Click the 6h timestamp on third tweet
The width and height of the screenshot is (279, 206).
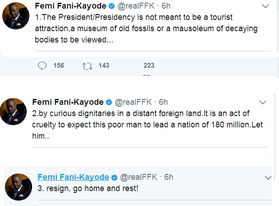point(168,177)
